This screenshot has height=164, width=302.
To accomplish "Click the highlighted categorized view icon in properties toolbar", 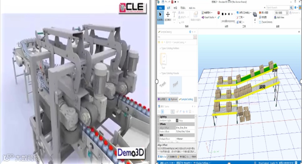I will tap(162, 112).
